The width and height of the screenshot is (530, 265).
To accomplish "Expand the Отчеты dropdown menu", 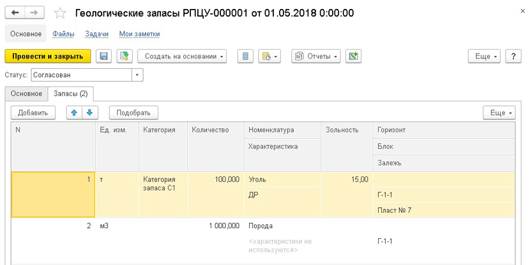I will coord(316,56).
